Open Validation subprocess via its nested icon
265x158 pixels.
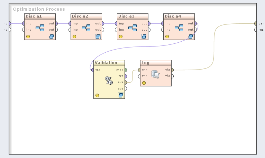click(x=120, y=95)
